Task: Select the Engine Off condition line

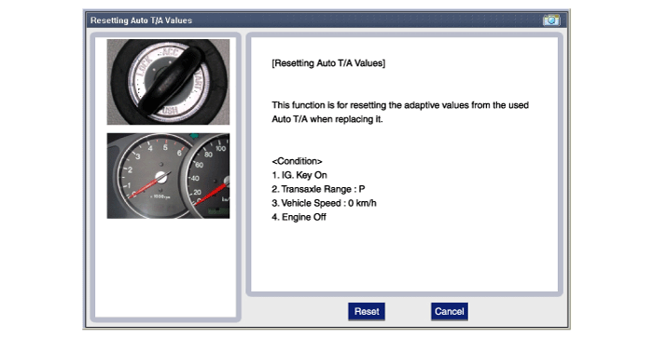Action: (x=299, y=217)
